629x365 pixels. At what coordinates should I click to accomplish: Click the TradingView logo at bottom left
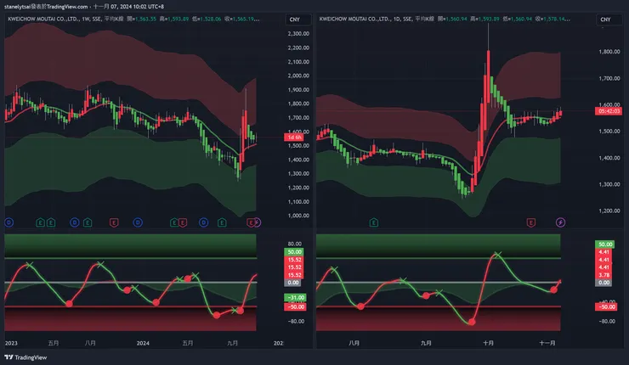pyautogui.click(x=25, y=357)
